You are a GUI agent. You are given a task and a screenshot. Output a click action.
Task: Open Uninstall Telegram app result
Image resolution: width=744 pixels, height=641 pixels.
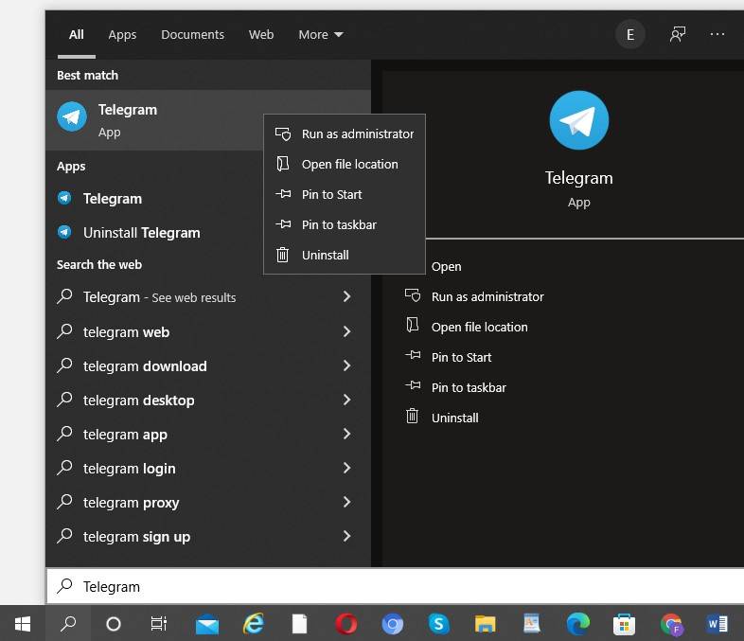click(x=141, y=233)
